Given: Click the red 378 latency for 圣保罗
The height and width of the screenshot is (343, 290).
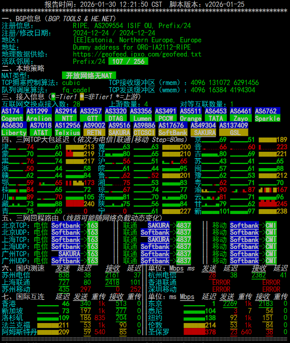Looking at the screenshot, I should 210,332.
